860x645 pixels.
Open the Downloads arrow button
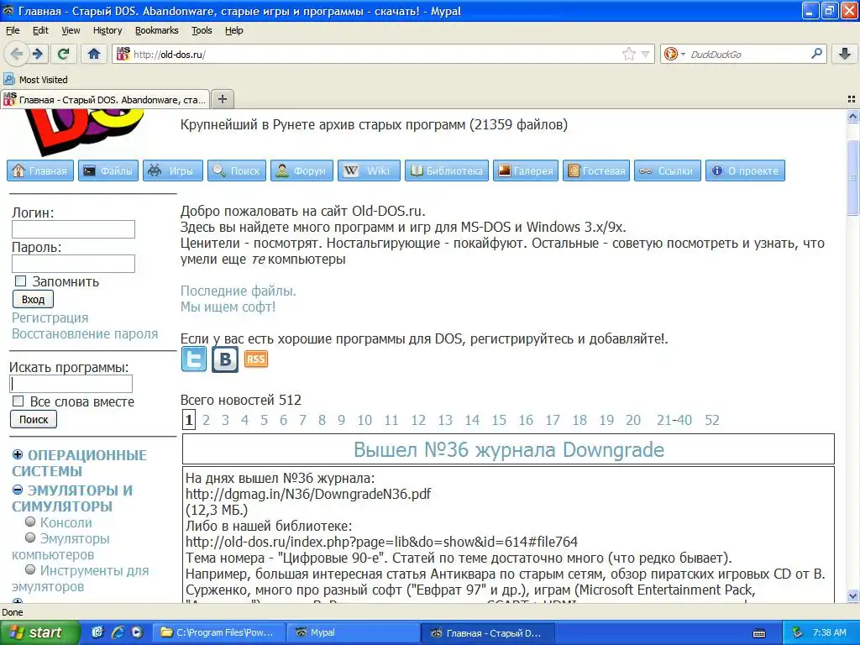point(845,54)
